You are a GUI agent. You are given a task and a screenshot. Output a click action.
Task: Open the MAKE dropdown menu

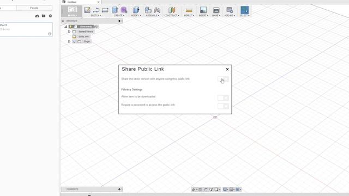(216, 16)
